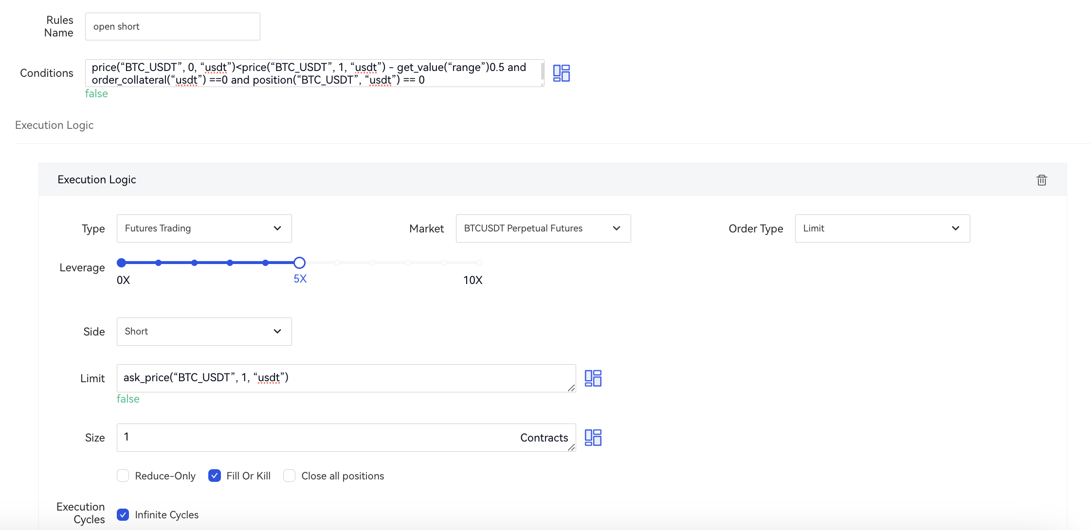This screenshot has height=530, width=1091.
Task: Click the 5X leverage slider handle
Action: [x=300, y=263]
